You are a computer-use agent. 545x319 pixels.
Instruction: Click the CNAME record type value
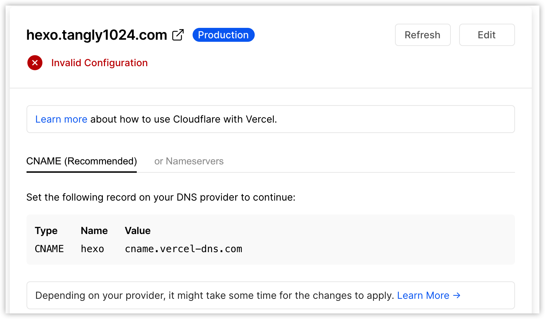49,249
